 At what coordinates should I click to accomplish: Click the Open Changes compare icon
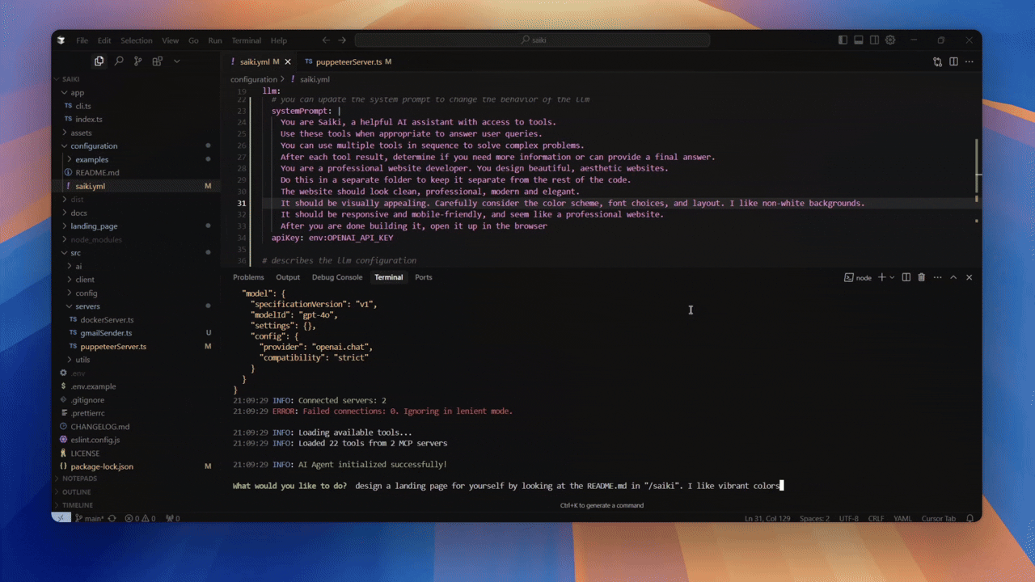pyautogui.click(x=937, y=61)
